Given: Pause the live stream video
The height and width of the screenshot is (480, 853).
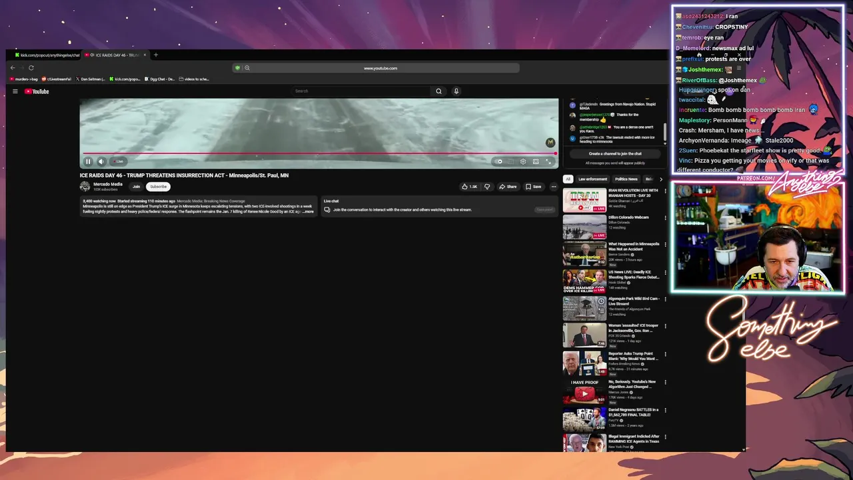Looking at the screenshot, I should coord(88,161).
